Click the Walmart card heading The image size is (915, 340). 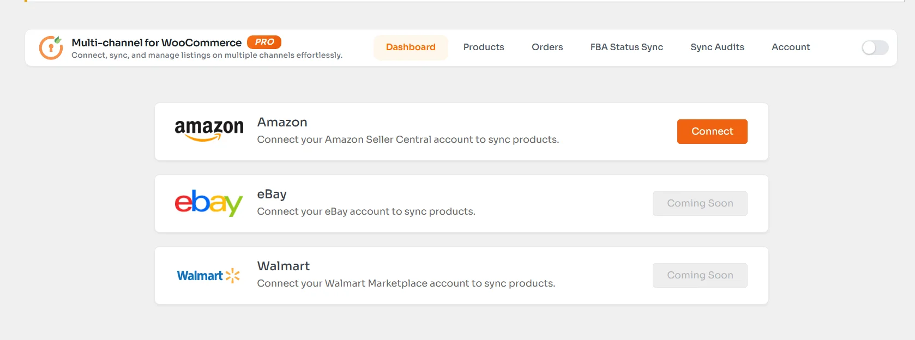[283, 266]
